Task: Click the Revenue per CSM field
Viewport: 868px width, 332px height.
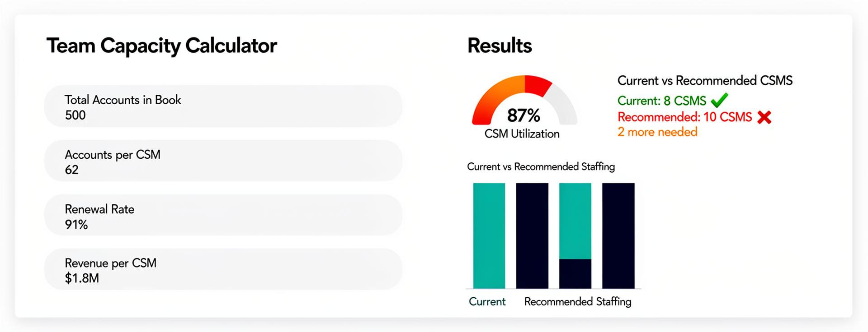Action: coord(223,269)
